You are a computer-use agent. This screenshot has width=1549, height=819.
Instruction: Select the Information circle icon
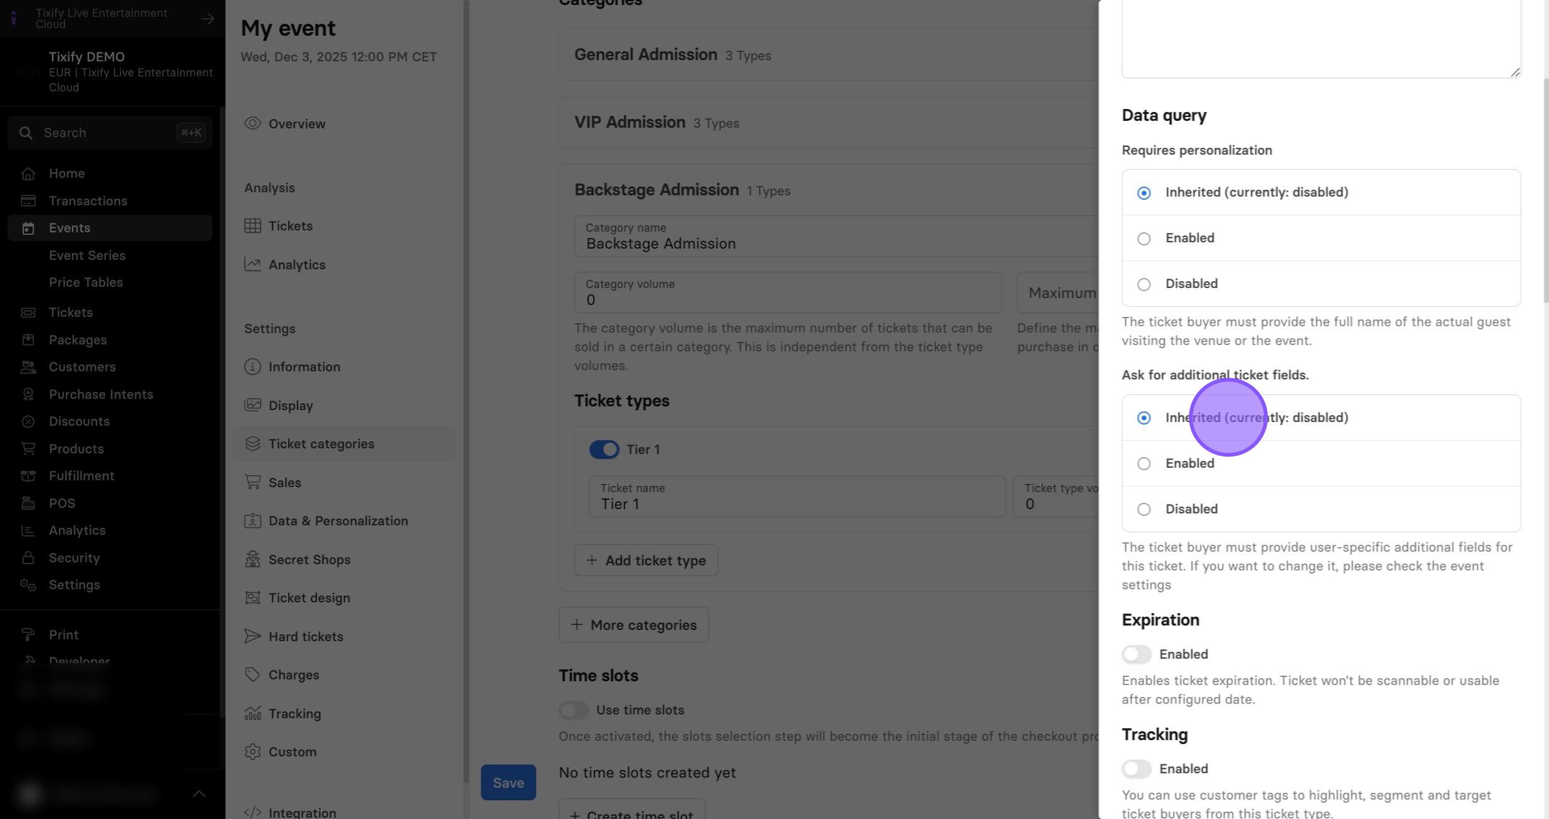(252, 366)
